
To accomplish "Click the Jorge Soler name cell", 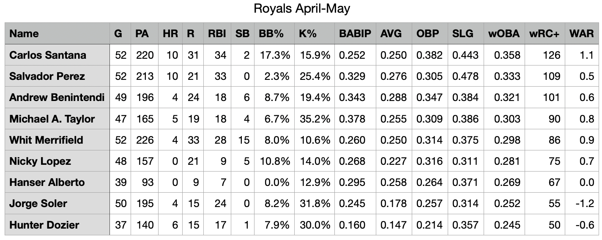I will click(x=38, y=203).
